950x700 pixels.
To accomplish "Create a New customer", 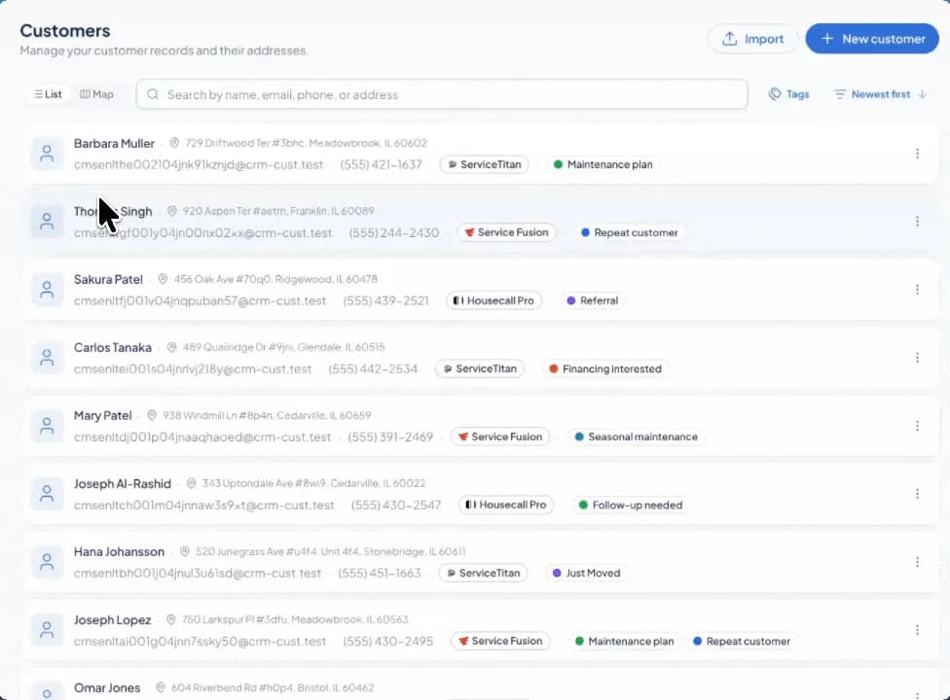I will click(872, 39).
